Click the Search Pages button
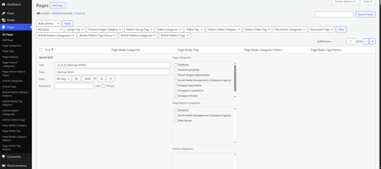 coord(365,14)
